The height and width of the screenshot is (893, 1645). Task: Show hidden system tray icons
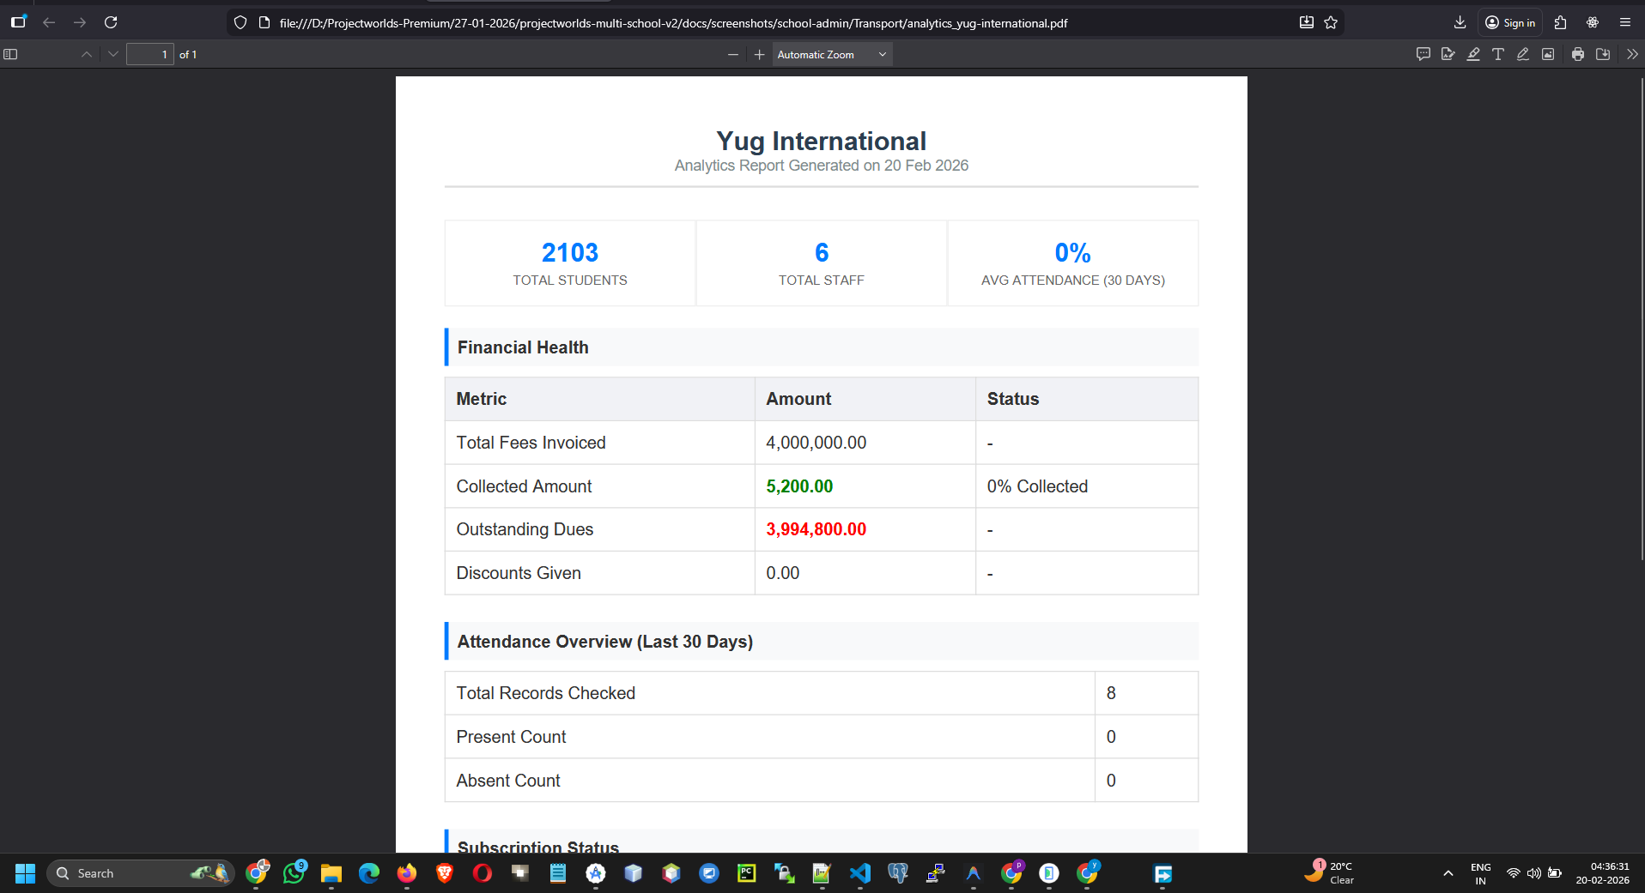tap(1448, 873)
